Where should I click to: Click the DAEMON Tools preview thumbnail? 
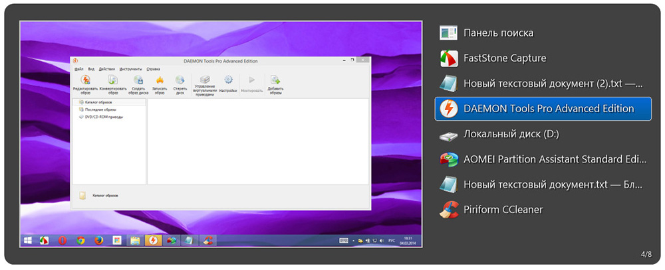point(221,135)
